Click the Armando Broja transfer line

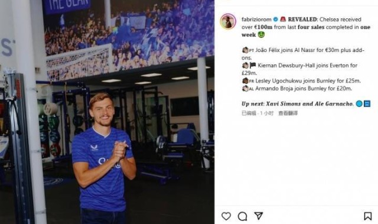(296, 89)
